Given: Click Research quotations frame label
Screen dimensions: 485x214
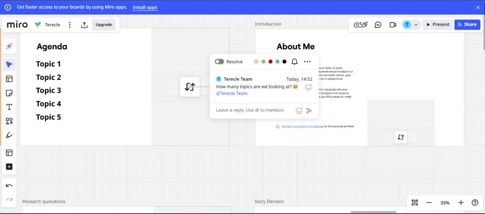Looking at the screenshot, I should pyautogui.click(x=44, y=202).
